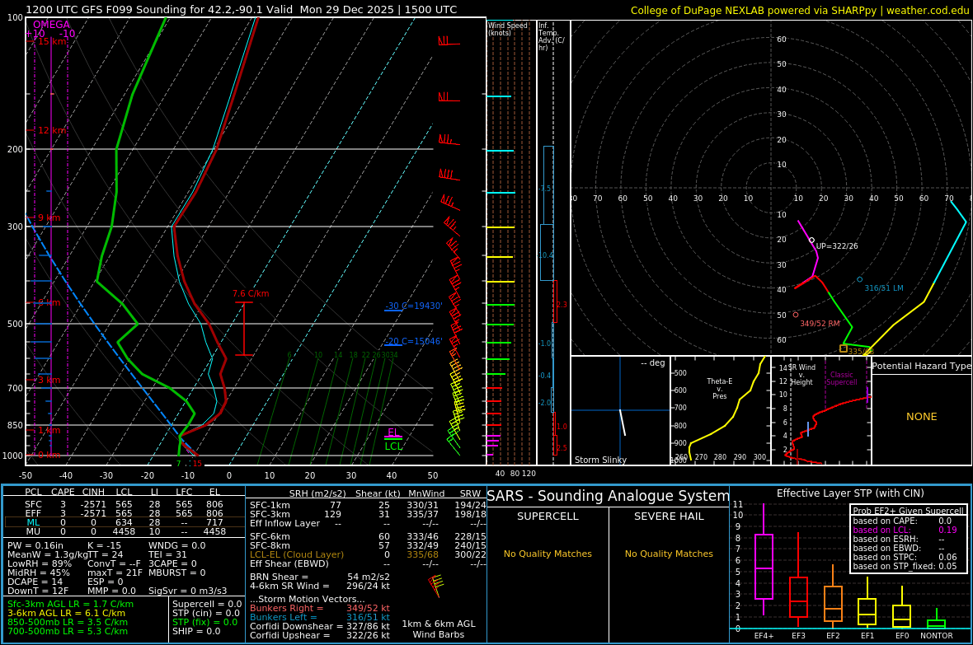Select the SFC-1km kinematics row
Image resolution: width=973 pixels, height=645 pixels.
(368, 506)
